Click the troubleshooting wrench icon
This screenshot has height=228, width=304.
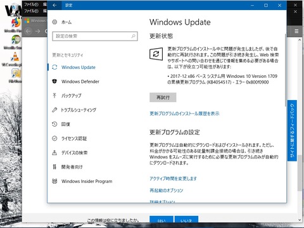tap(54, 110)
